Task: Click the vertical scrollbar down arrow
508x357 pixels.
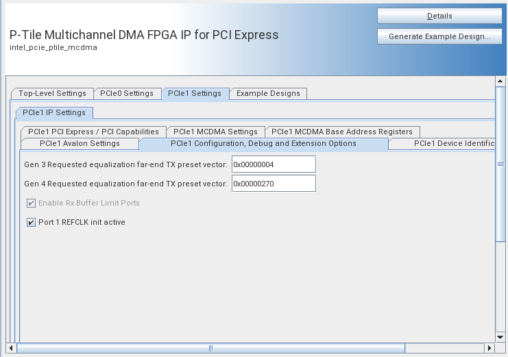Action: (x=500, y=337)
